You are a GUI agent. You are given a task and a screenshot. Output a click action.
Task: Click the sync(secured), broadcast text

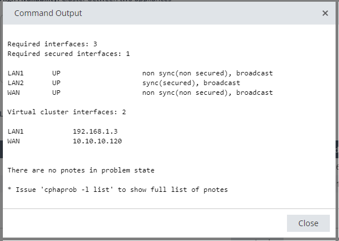pyautogui.click(x=191, y=83)
